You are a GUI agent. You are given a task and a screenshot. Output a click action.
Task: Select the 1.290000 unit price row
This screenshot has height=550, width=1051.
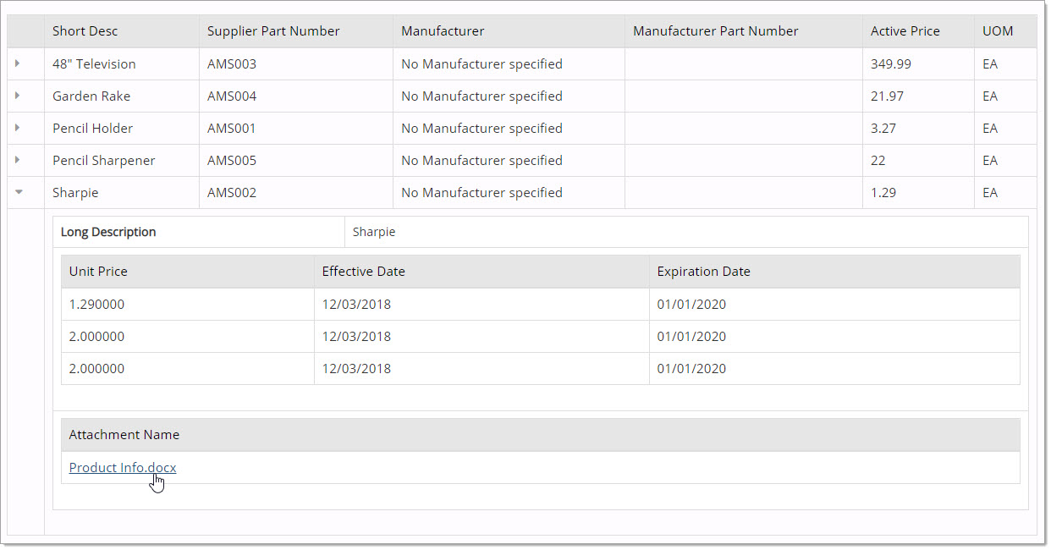tap(97, 305)
